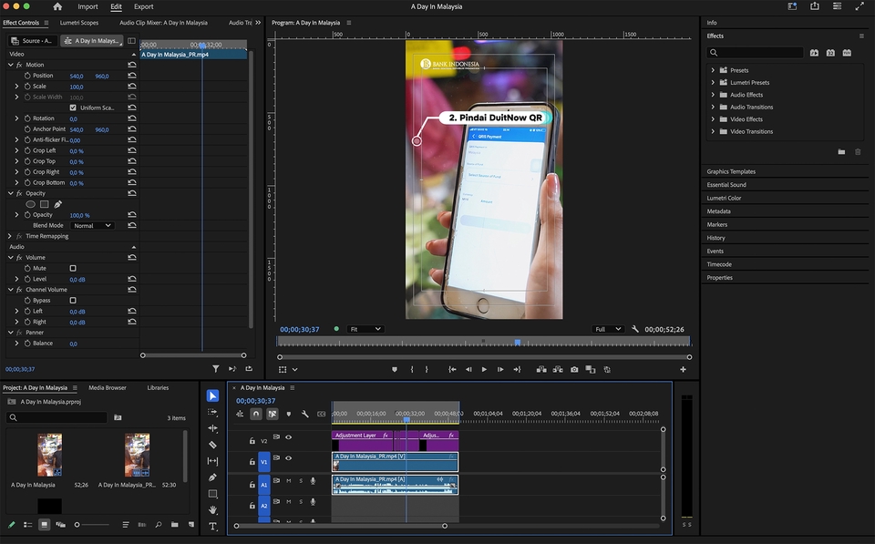Enable Snap in Timeline header
875x544 pixels.
tap(256, 413)
